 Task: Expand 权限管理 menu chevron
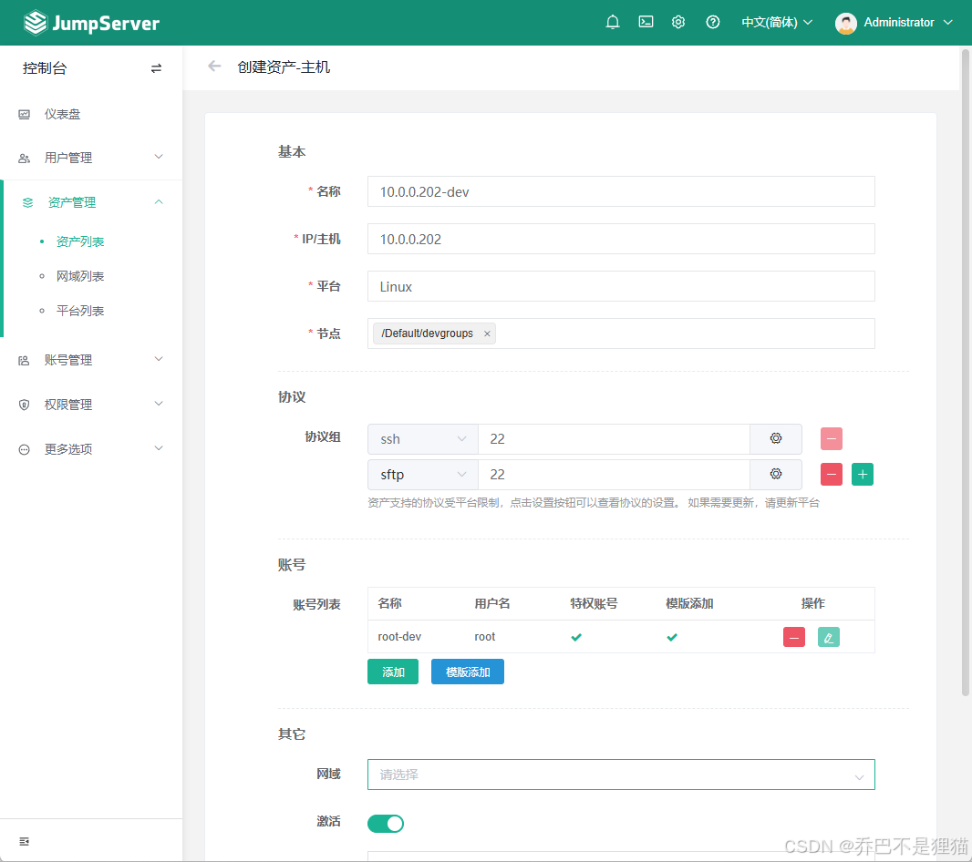click(159, 404)
